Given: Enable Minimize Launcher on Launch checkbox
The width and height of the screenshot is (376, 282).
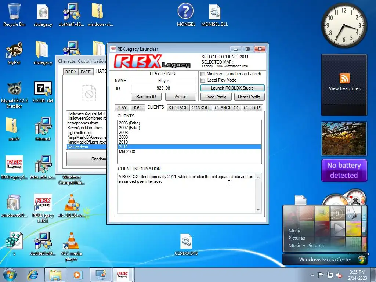Looking at the screenshot, I should 203,74.
